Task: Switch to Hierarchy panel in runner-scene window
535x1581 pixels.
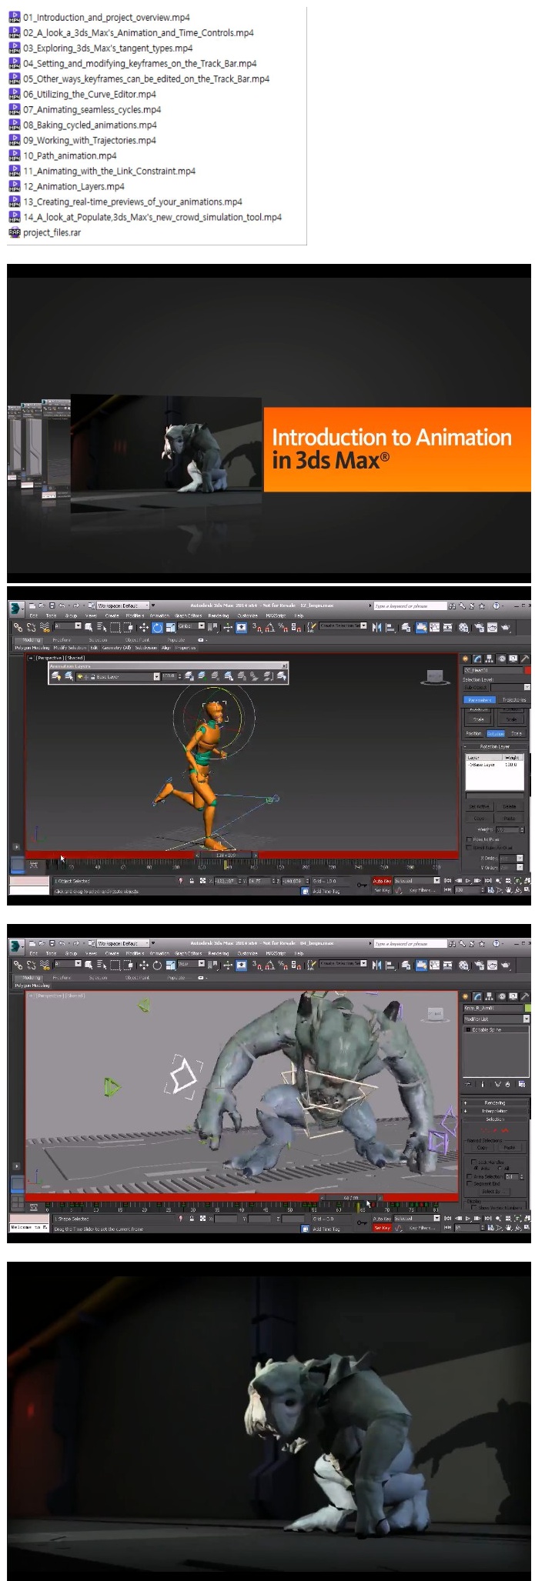Action: point(489,659)
